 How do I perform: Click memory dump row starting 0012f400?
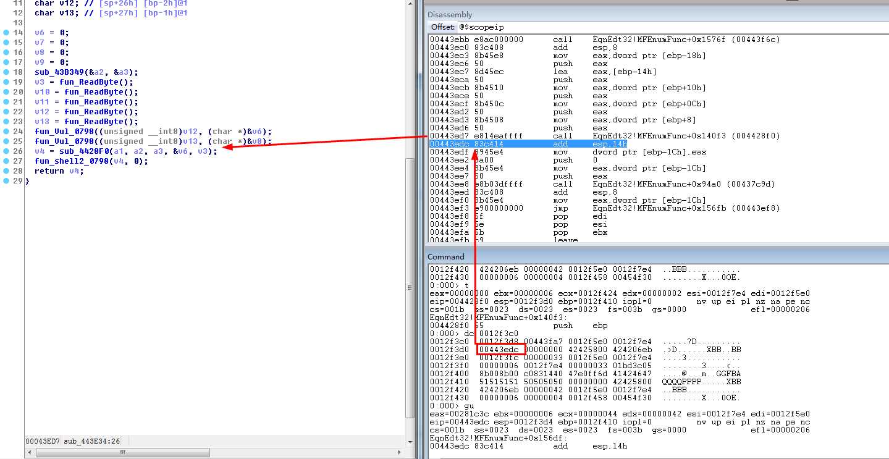pos(585,373)
